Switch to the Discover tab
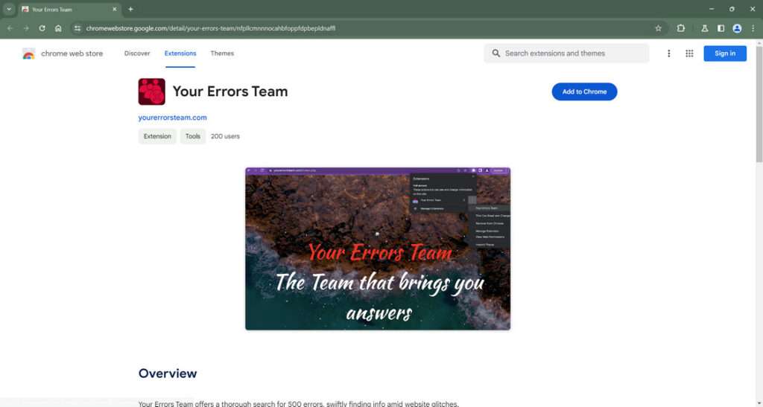The image size is (763, 407). [x=137, y=54]
